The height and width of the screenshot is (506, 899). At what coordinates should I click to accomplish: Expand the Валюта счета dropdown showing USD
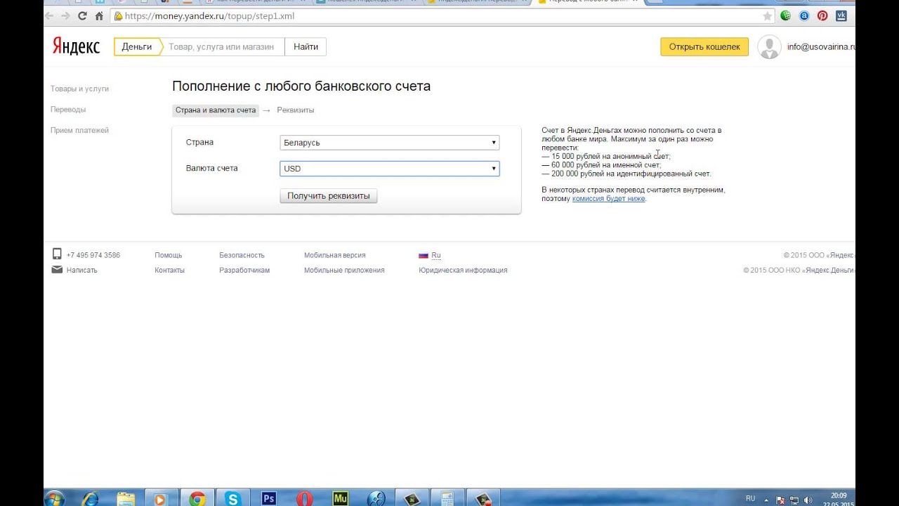pos(389,169)
